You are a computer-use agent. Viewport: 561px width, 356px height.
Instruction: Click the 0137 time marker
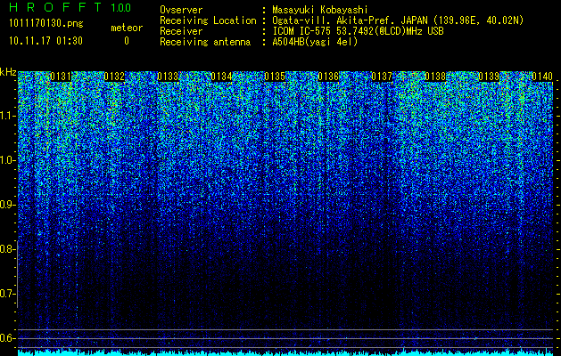tap(382, 77)
